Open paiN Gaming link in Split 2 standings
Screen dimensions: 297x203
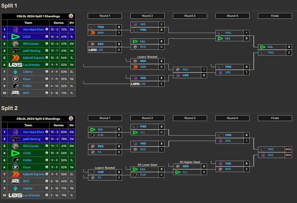tap(31, 139)
